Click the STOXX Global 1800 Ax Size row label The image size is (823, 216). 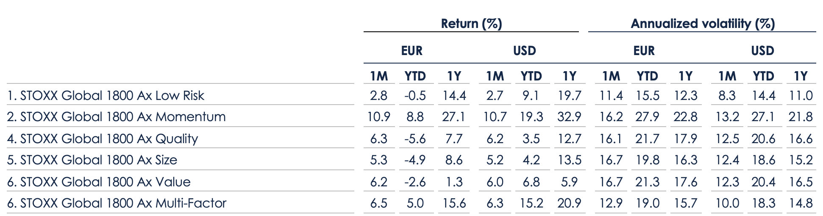92,160
